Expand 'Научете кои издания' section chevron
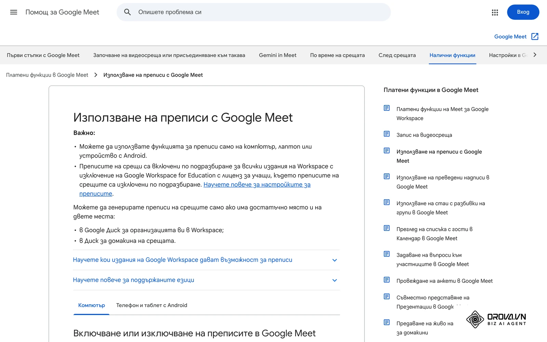 (335, 260)
